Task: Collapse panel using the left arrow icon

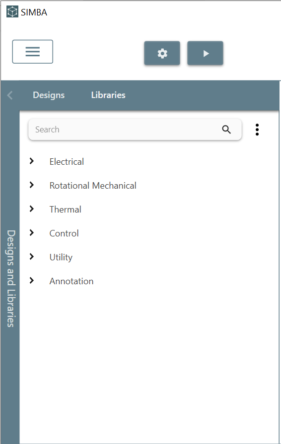Action: pos(10,95)
